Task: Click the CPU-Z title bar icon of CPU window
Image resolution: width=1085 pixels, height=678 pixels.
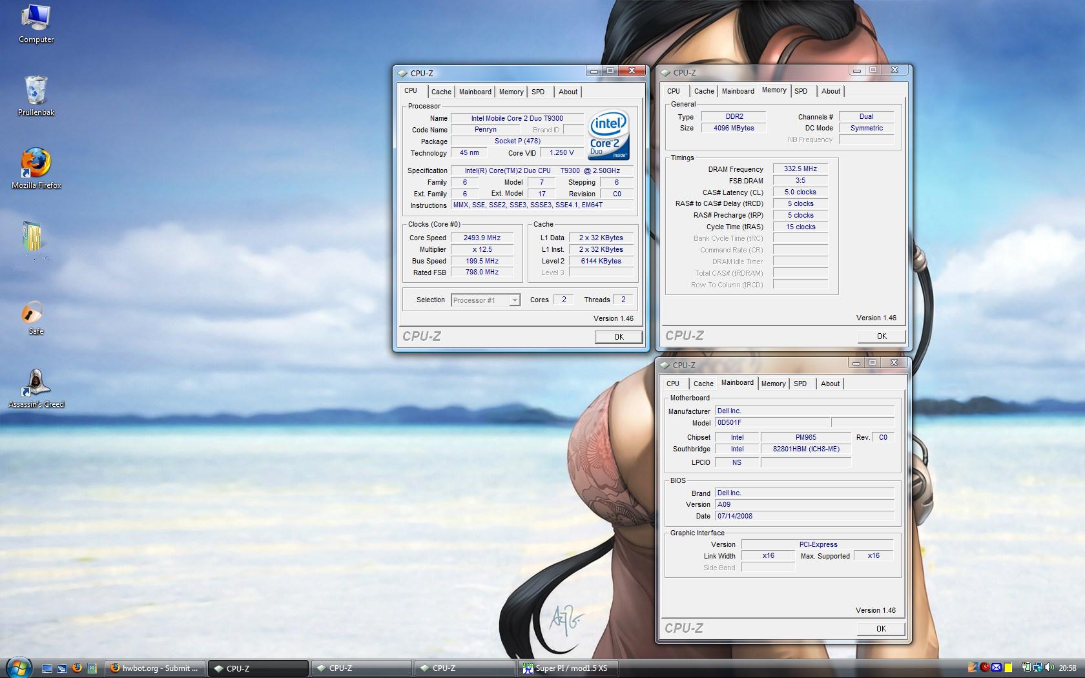Action: click(x=402, y=74)
